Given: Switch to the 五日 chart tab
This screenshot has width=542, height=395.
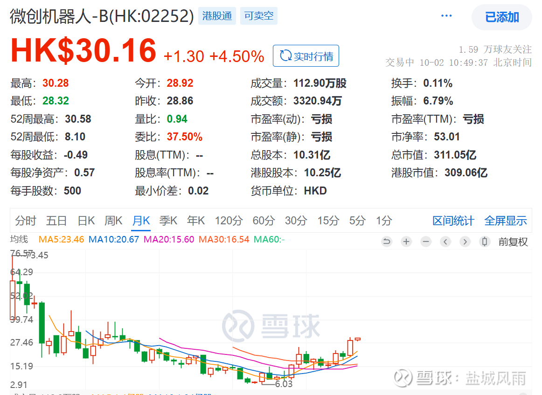Looking at the screenshot, I should tap(56, 221).
